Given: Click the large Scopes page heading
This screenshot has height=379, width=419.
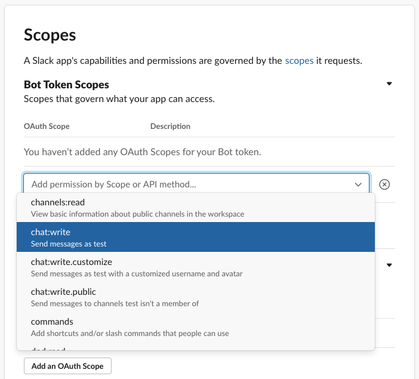Looking at the screenshot, I should [50, 35].
